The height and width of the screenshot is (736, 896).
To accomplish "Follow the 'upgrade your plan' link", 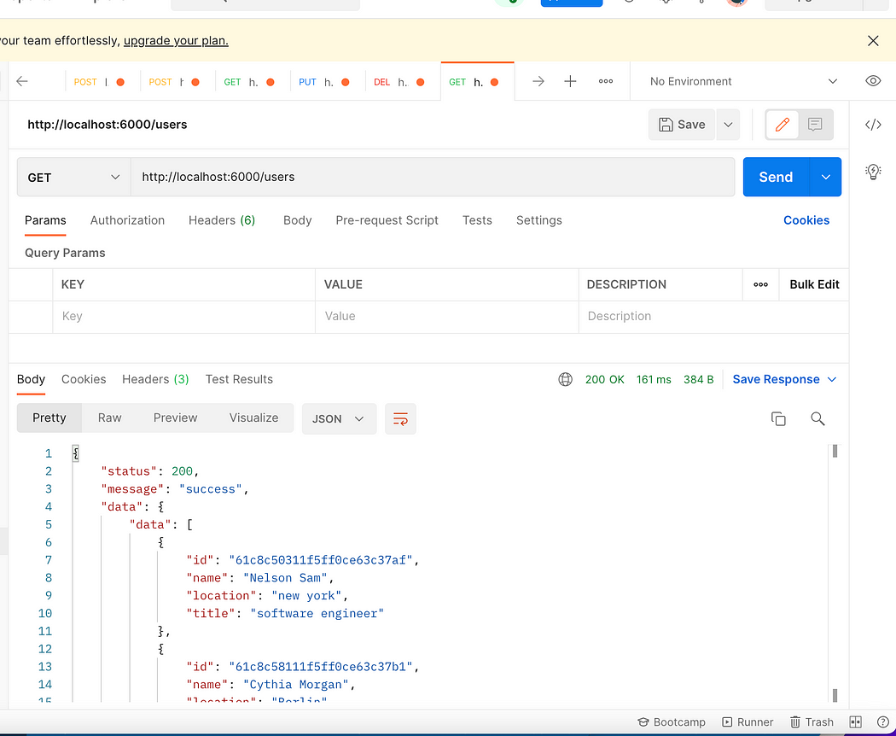I will click(176, 41).
